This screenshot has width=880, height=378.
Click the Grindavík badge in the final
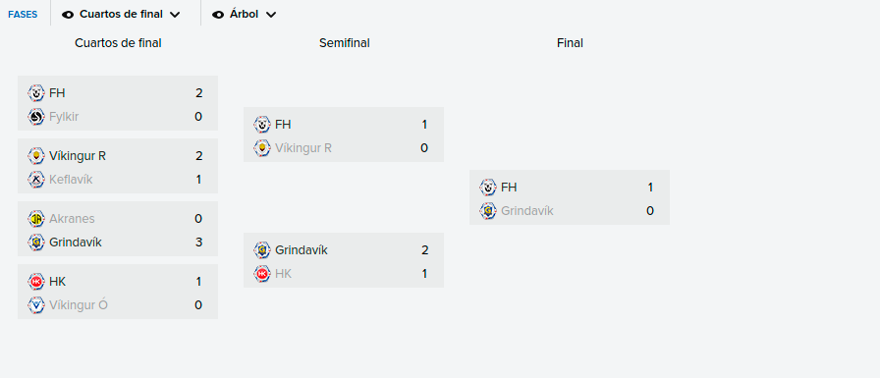pos(488,211)
